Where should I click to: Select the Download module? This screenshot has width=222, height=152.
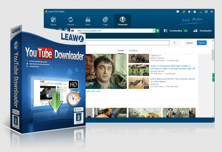pos(123,21)
